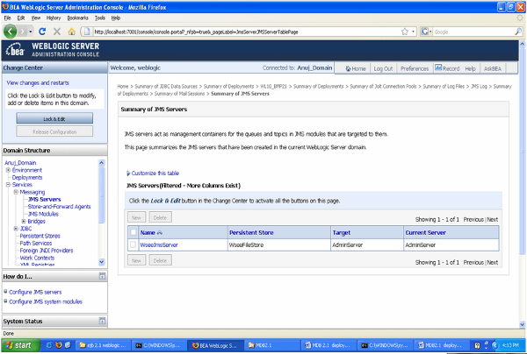The height and width of the screenshot is (354, 527).
Task: Open Configure JMS system modules help link
Action: click(46, 301)
